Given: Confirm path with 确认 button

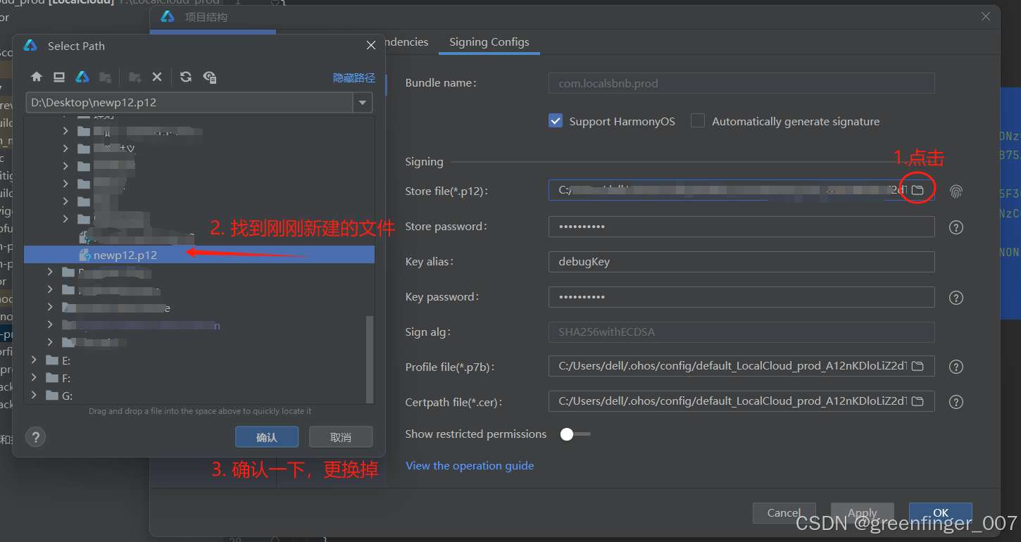Looking at the screenshot, I should [267, 437].
